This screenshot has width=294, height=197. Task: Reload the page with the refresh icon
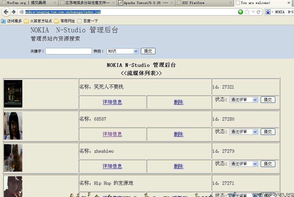coord(258,12)
